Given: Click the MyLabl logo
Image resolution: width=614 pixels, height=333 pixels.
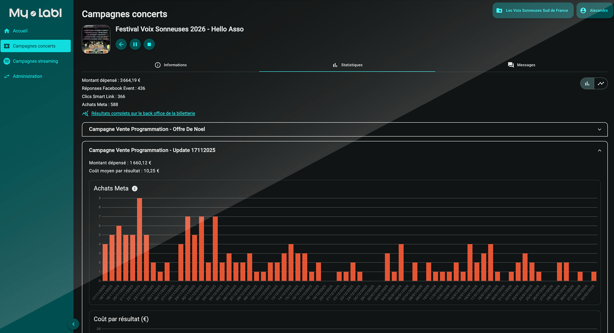Looking at the screenshot, I should coord(35,13).
